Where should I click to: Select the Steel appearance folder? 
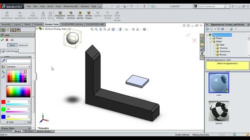click(222, 45)
